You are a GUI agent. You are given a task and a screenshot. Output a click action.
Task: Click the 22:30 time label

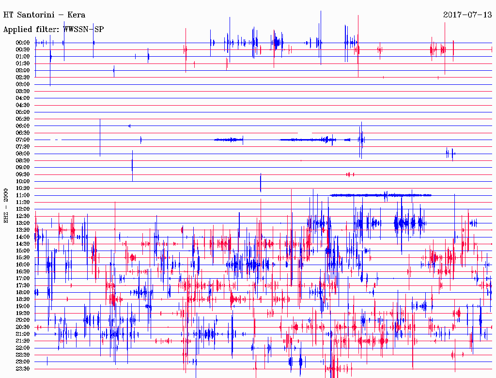coord(22,355)
